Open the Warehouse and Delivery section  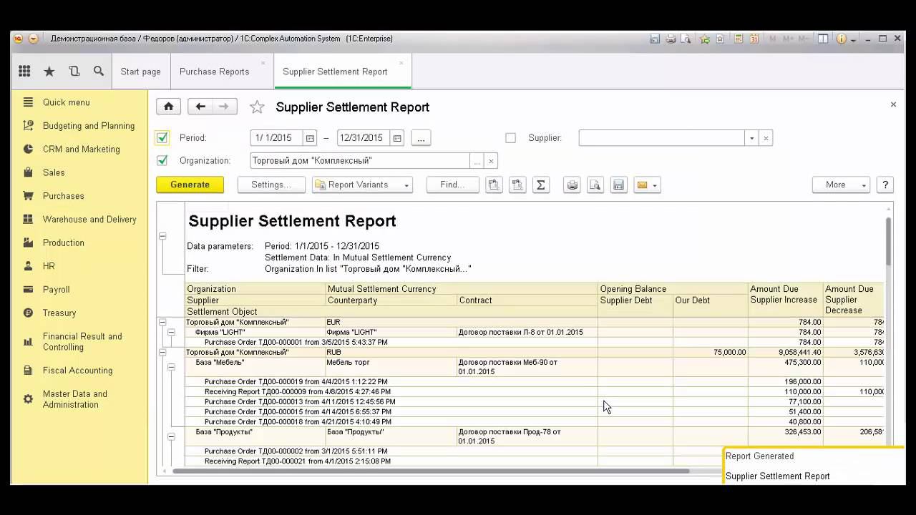(x=89, y=220)
